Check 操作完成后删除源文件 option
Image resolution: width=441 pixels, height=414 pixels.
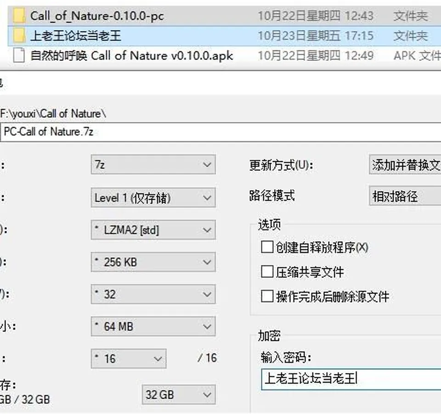[x=267, y=296]
